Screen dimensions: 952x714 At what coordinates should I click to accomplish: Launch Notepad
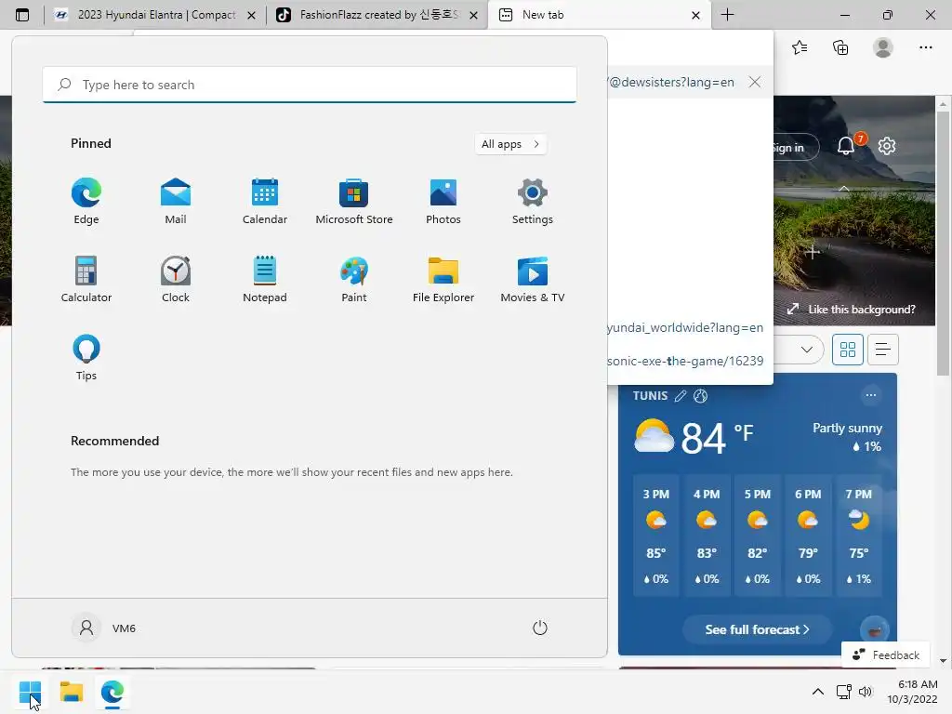(x=265, y=279)
